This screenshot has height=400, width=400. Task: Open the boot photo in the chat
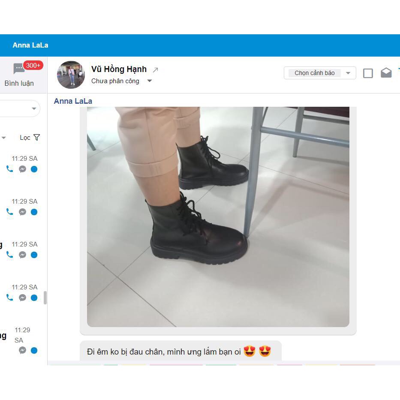218,217
